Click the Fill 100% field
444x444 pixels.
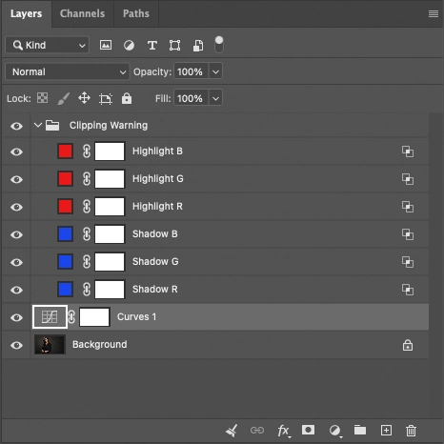pos(191,98)
